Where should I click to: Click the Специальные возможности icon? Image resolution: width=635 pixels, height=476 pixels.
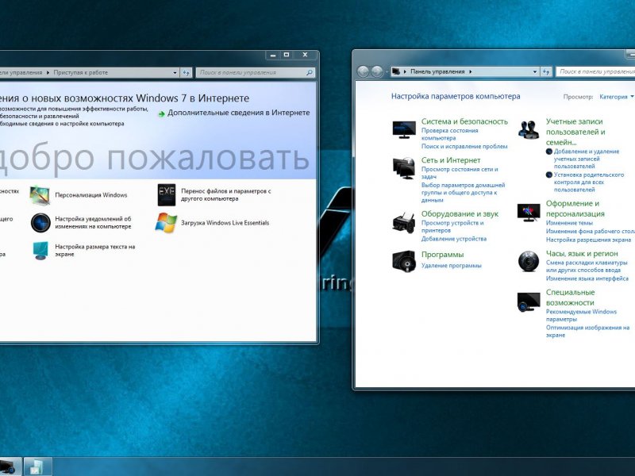coord(529,302)
